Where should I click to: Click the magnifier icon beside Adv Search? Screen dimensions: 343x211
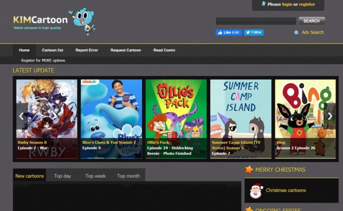point(296,32)
